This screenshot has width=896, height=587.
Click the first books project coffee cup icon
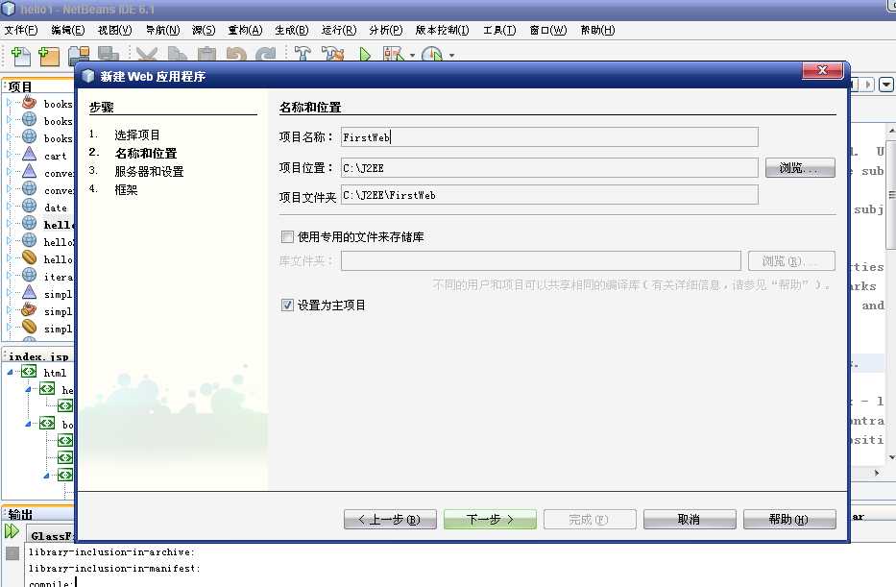pos(29,102)
